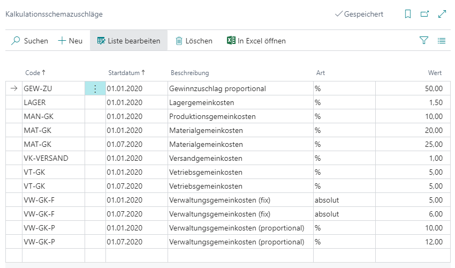Select the LAGER code cell
Image resolution: width=455 pixels, height=268 pixels.
(54, 102)
